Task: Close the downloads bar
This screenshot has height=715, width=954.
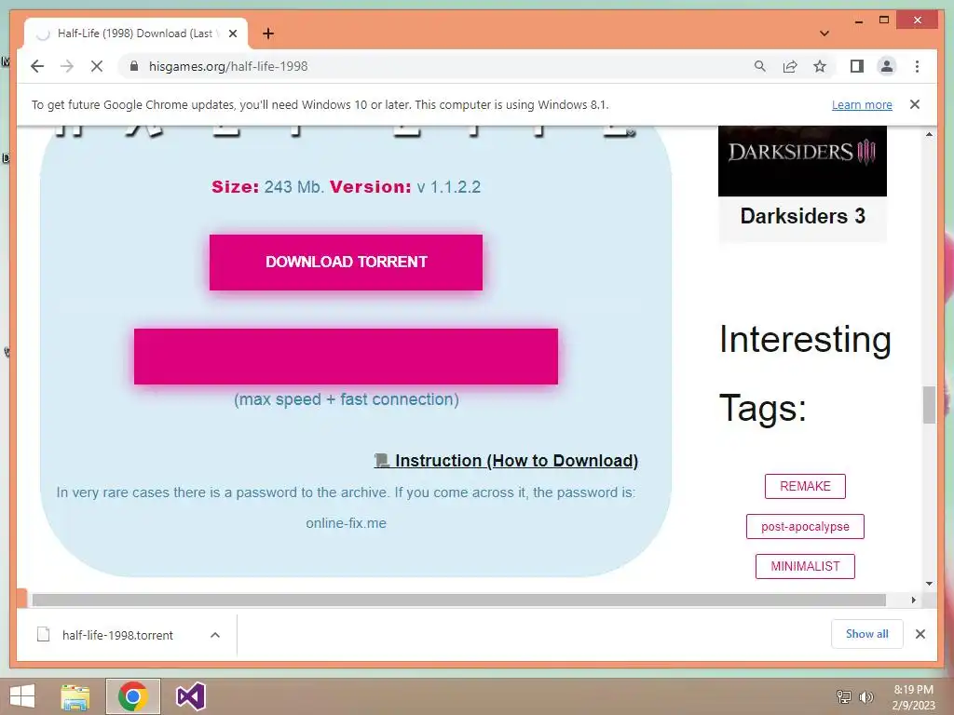Action: click(920, 634)
